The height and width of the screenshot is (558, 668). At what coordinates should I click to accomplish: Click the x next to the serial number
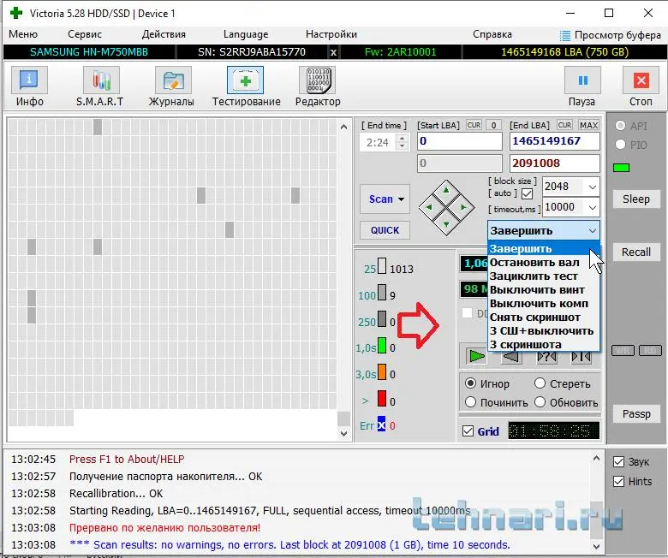(x=334, y=52)
